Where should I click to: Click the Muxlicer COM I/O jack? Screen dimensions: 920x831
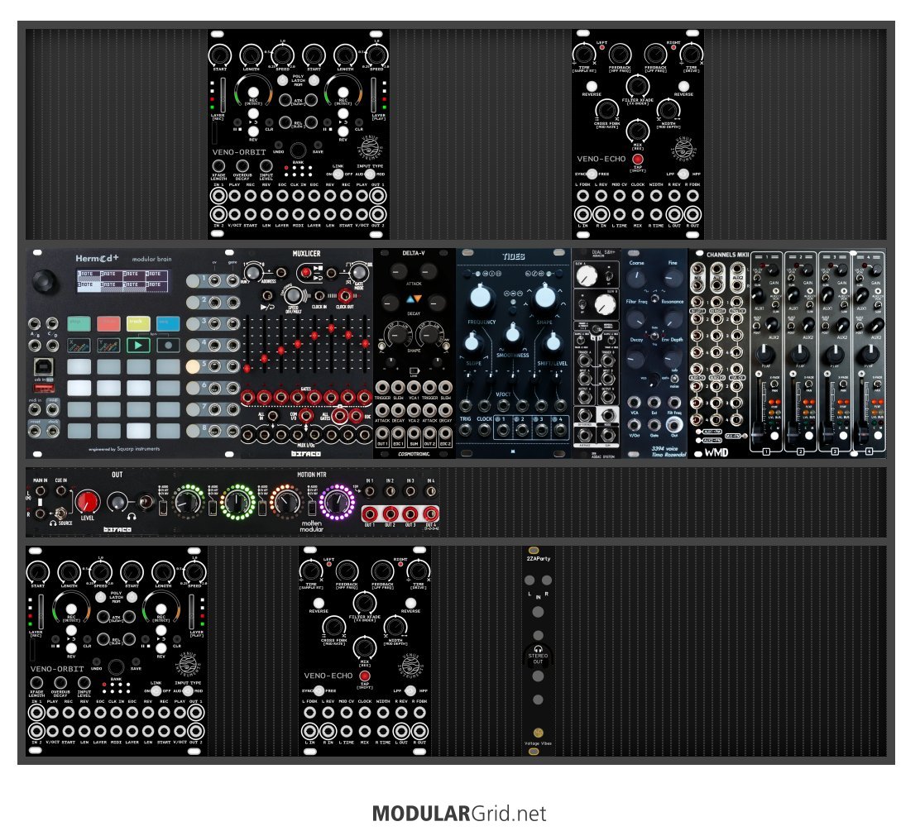[x=305, y=416]
